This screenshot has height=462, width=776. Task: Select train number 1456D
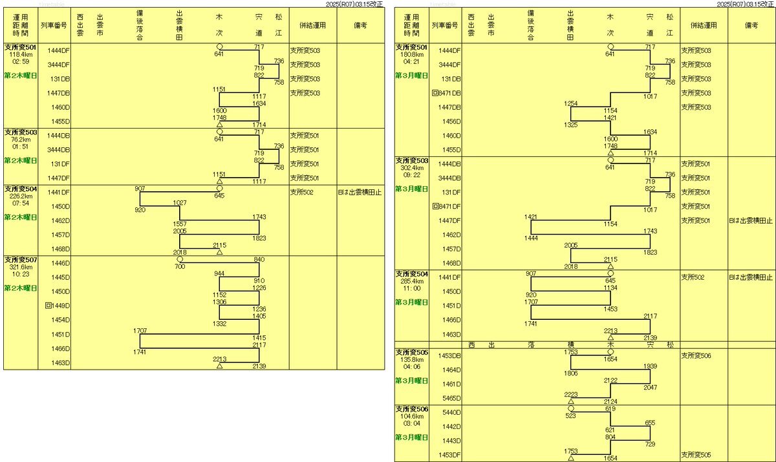450,121
